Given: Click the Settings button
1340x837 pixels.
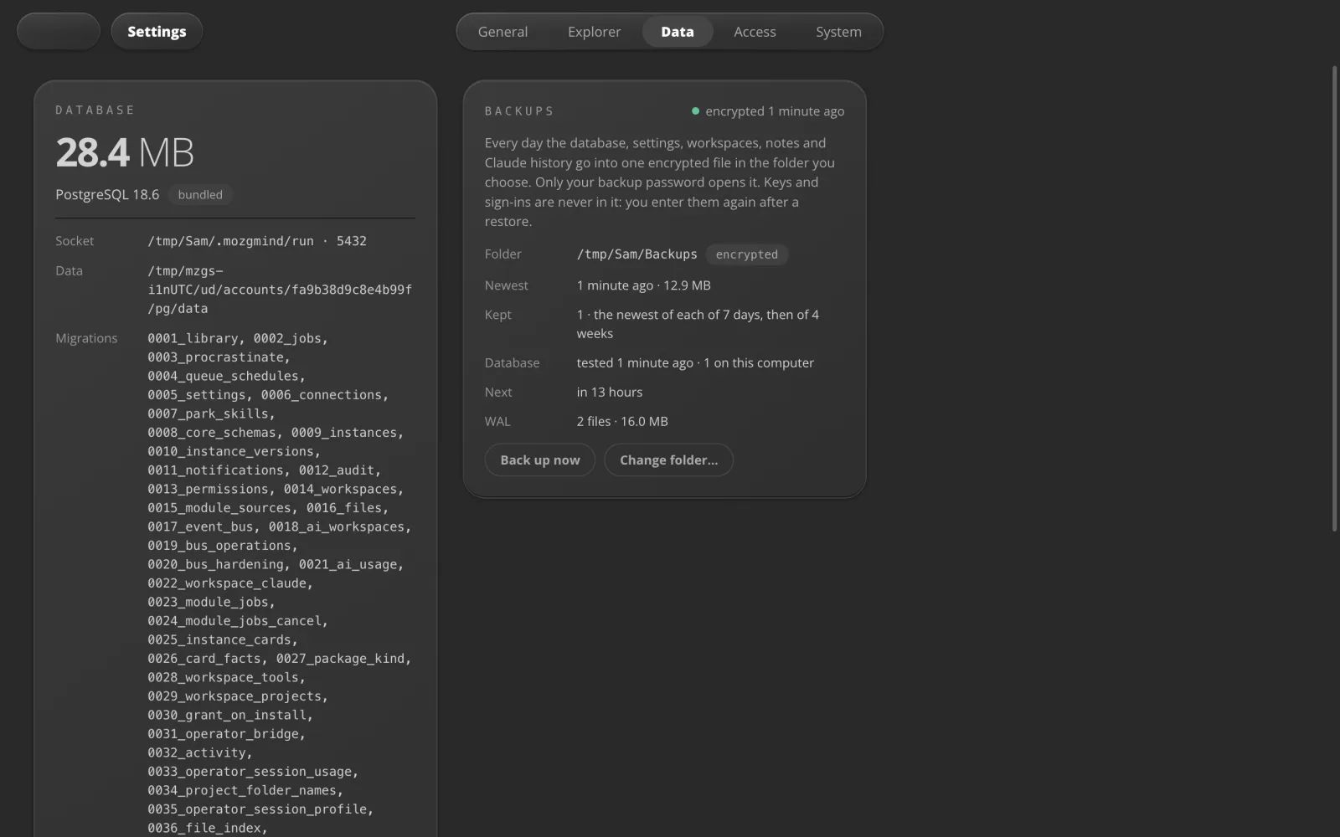Looking at the screenshot, I should click(157, 32).
